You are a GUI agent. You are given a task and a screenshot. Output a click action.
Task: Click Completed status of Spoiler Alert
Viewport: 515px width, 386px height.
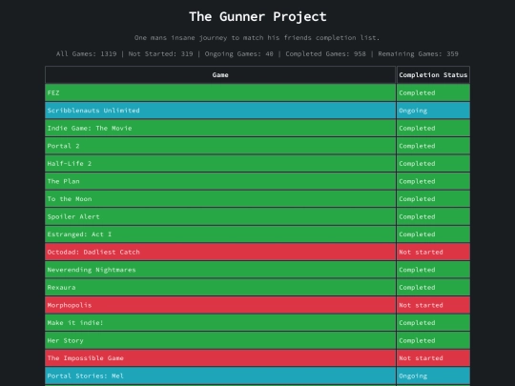(x=433, y=216)
